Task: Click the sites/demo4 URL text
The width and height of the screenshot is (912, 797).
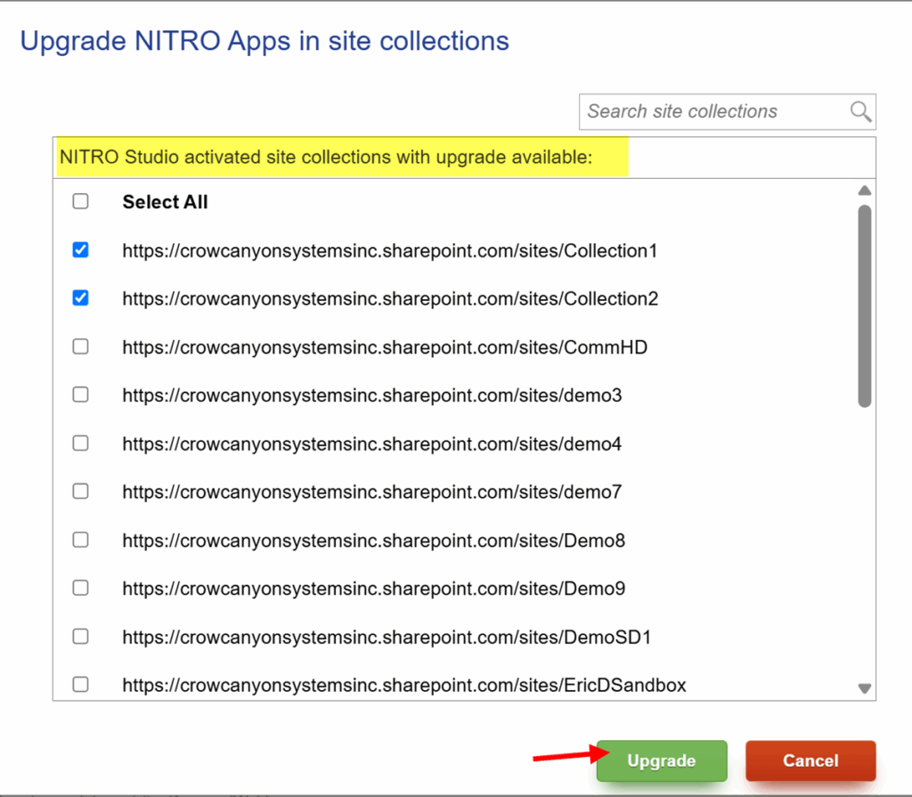Action: (x=372, y=444)
